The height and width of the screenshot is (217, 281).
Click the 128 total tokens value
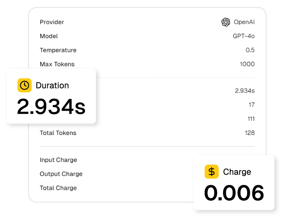pos(249,133)
